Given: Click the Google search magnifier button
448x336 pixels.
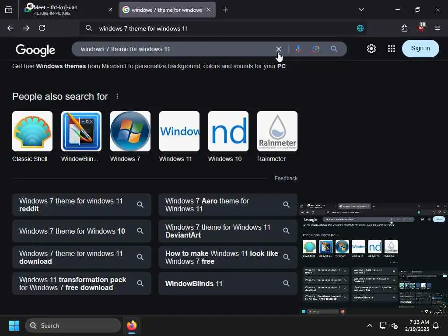Looking at the screenshot, I should click(334, 49).
